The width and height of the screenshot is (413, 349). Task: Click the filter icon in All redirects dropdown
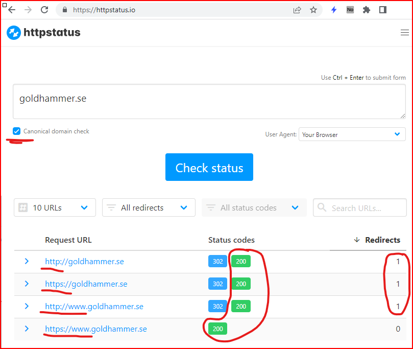pos(111,207)
